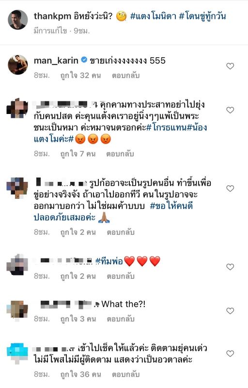Open man_karin's profile avatar
The image size is (248, 388).
[17, 65]
